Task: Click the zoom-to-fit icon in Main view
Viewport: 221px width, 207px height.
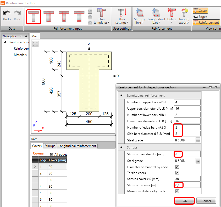Action: [35, 44]
